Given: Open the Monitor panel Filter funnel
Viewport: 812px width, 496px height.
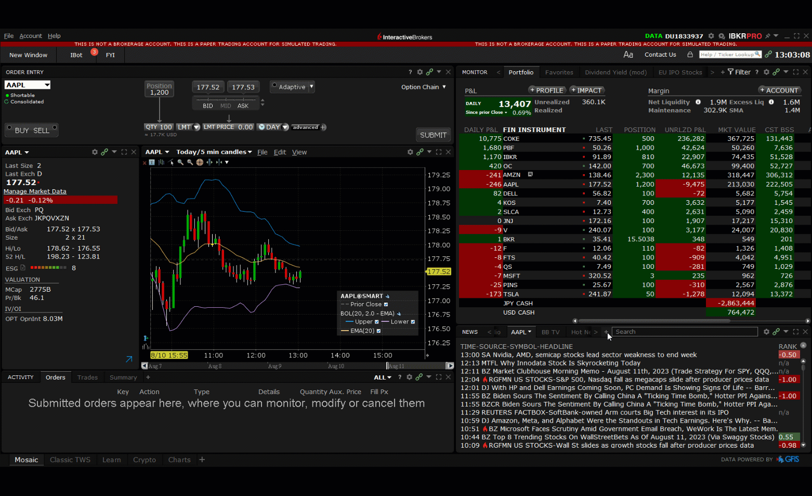Looking at the screenshot, I should [x=730, y=72].
